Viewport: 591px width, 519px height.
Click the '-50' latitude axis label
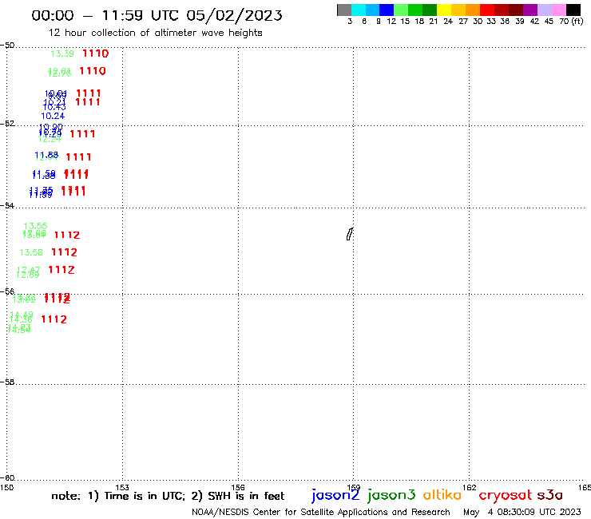pos(7,46)
